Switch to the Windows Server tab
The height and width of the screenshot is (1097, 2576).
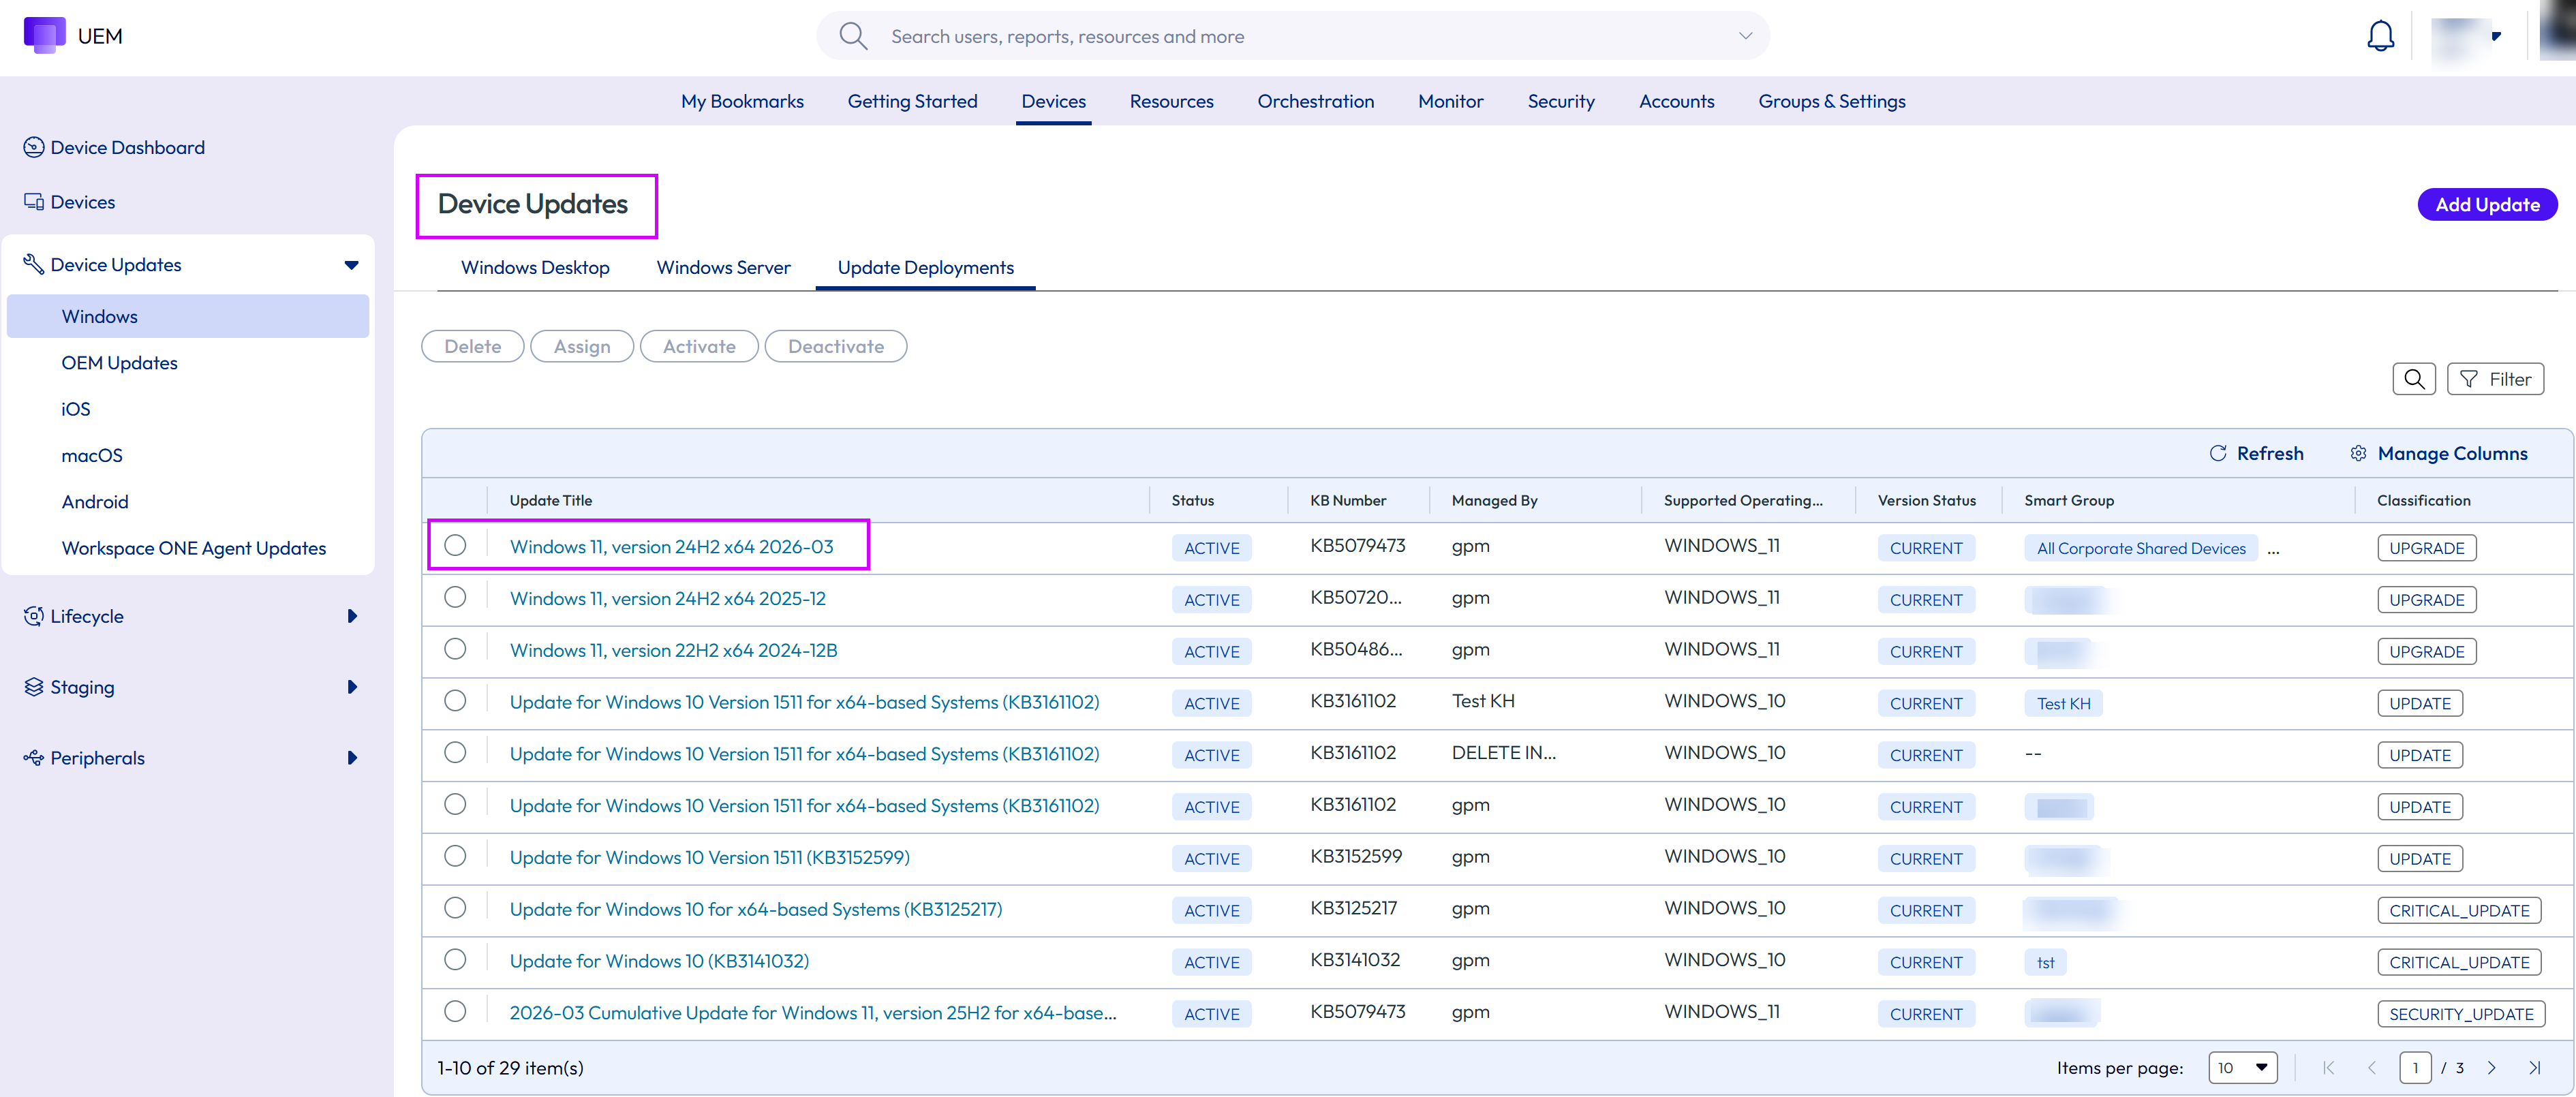[x=723, y=268]
